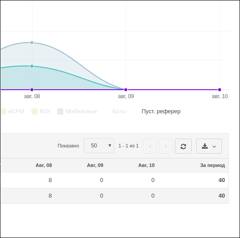This screenshot has width=240, height=238.
Task: Sort by Авг, 09 column header
Action: [x=95, y=165]
